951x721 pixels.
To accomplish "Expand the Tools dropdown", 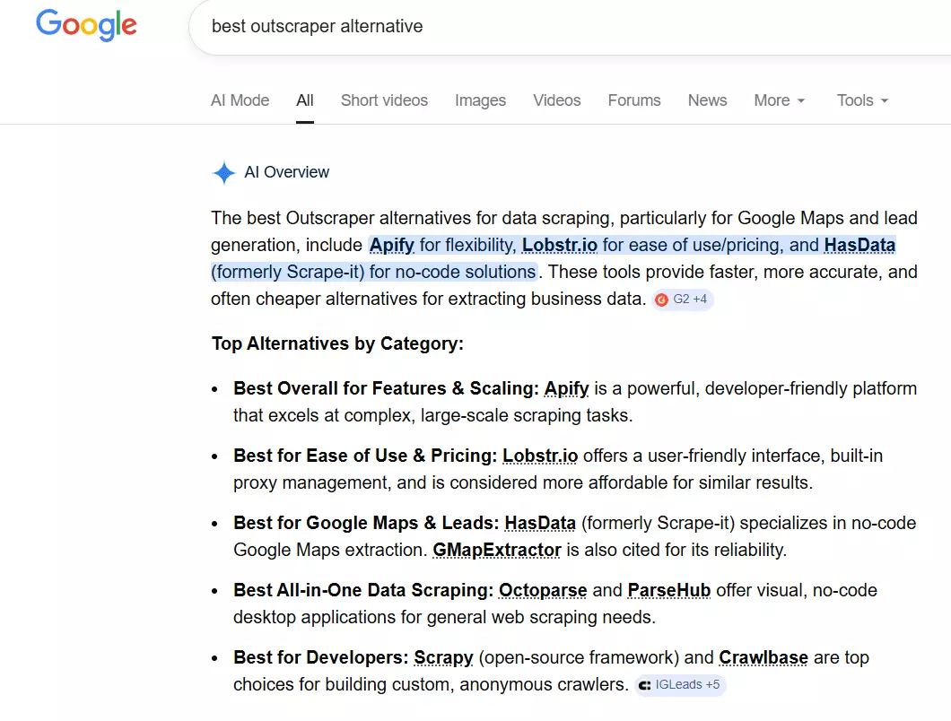I will 862,100.
